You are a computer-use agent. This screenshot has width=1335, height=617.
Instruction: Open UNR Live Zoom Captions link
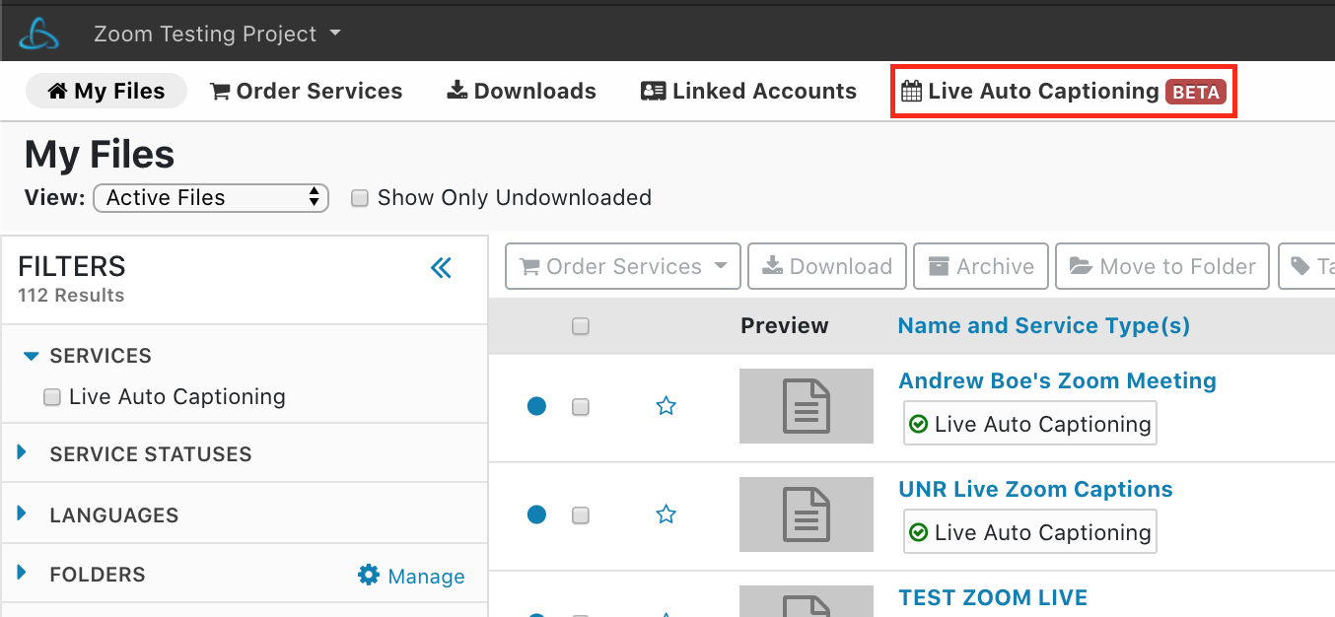[1035, 489]
